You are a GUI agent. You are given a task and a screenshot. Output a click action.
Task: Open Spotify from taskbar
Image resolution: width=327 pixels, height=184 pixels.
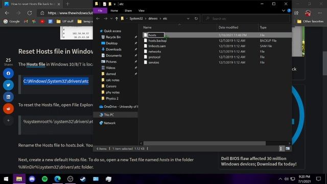tap(44, 179)
